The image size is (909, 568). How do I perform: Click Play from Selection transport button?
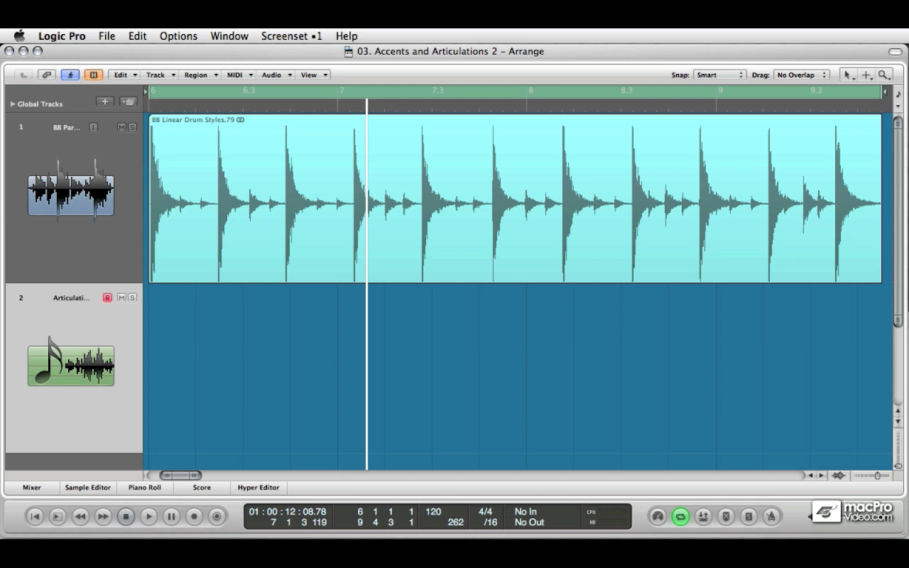pyautogui.click(x=58, y=517)
